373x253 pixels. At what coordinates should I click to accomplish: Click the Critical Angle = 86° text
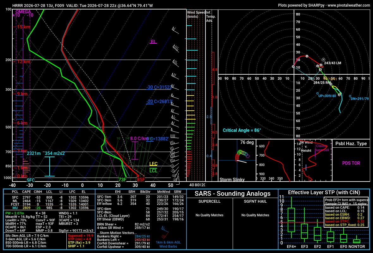point(242,130)
